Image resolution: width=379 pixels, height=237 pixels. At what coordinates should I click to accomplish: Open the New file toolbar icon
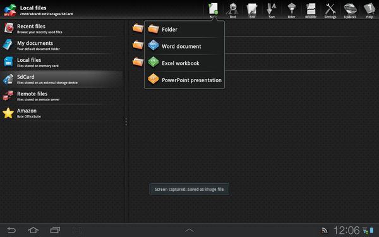pos(214,10)
